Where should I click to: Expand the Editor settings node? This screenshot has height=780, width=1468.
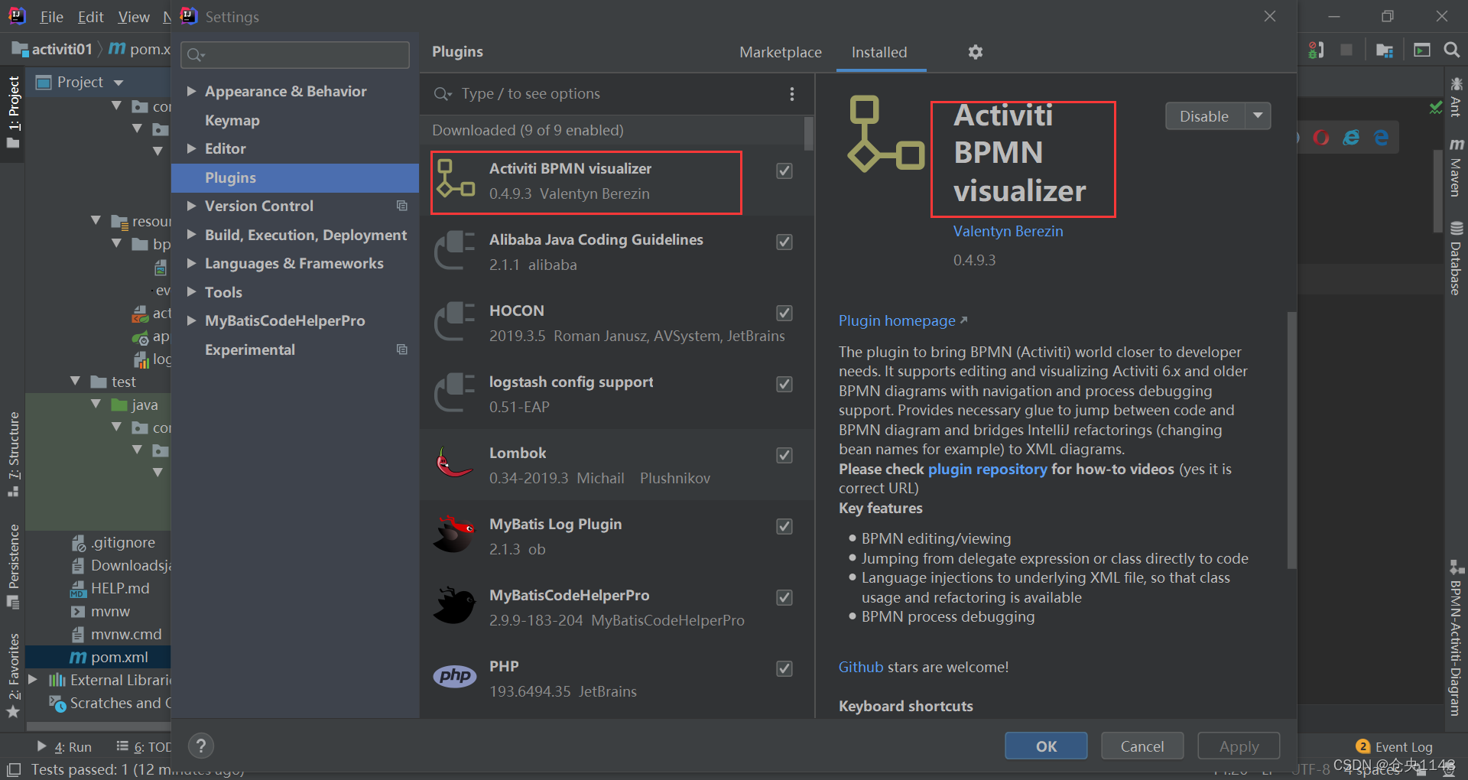191,148
